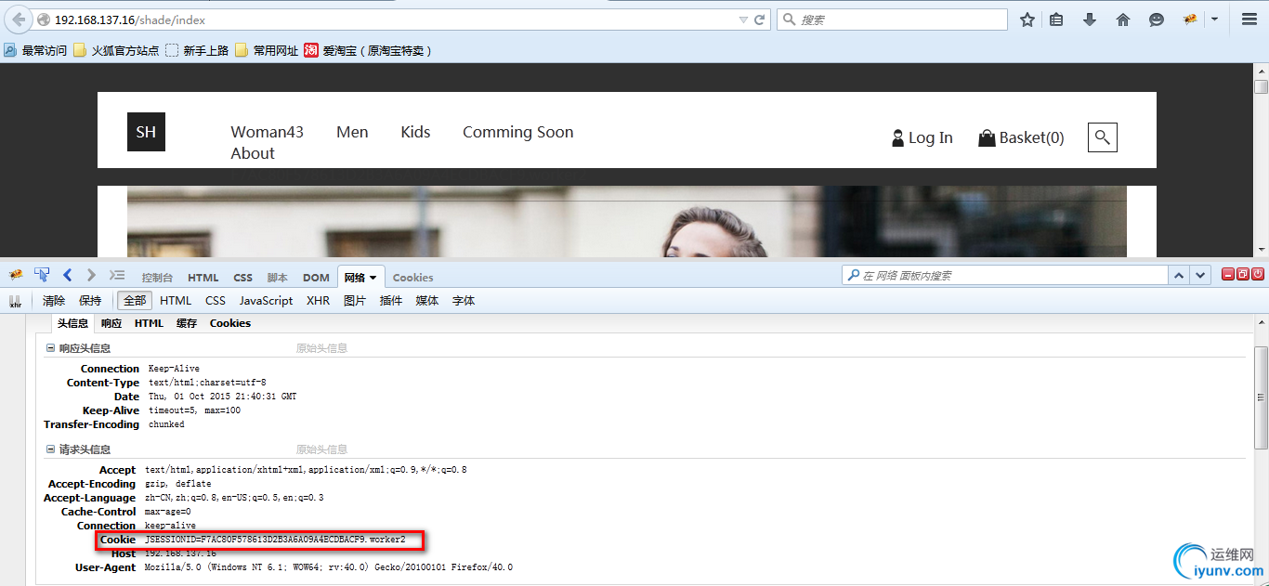The width and height of the screenshot is (1269, 586).
Task: Click the XHR break icon in Firebug
Action: (x=16, y=301)
